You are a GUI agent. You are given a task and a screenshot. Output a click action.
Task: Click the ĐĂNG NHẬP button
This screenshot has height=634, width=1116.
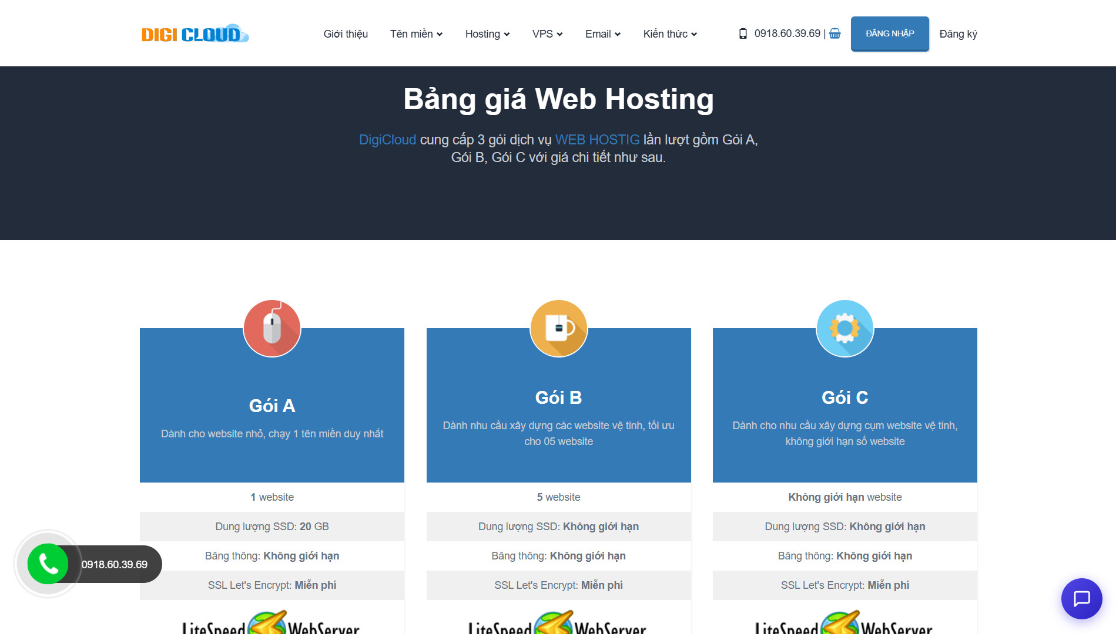point(890,33)
